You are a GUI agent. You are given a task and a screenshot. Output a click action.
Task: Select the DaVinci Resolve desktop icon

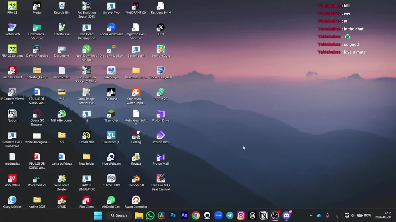(x=37, y=51)
